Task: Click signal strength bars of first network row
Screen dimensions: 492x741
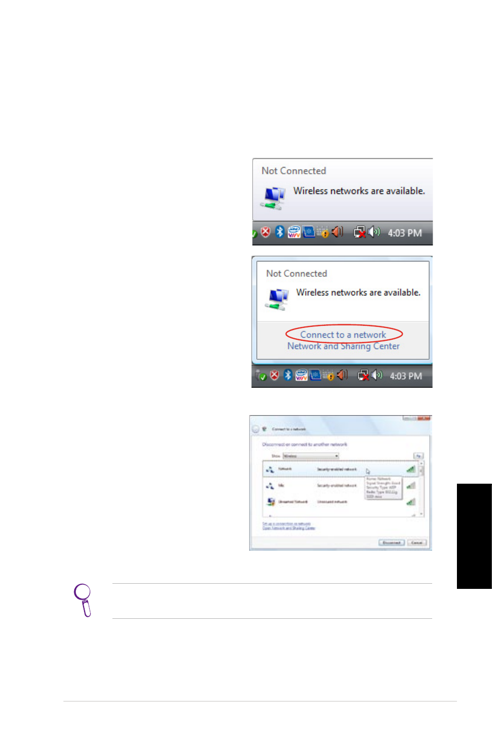Action: 411,469
